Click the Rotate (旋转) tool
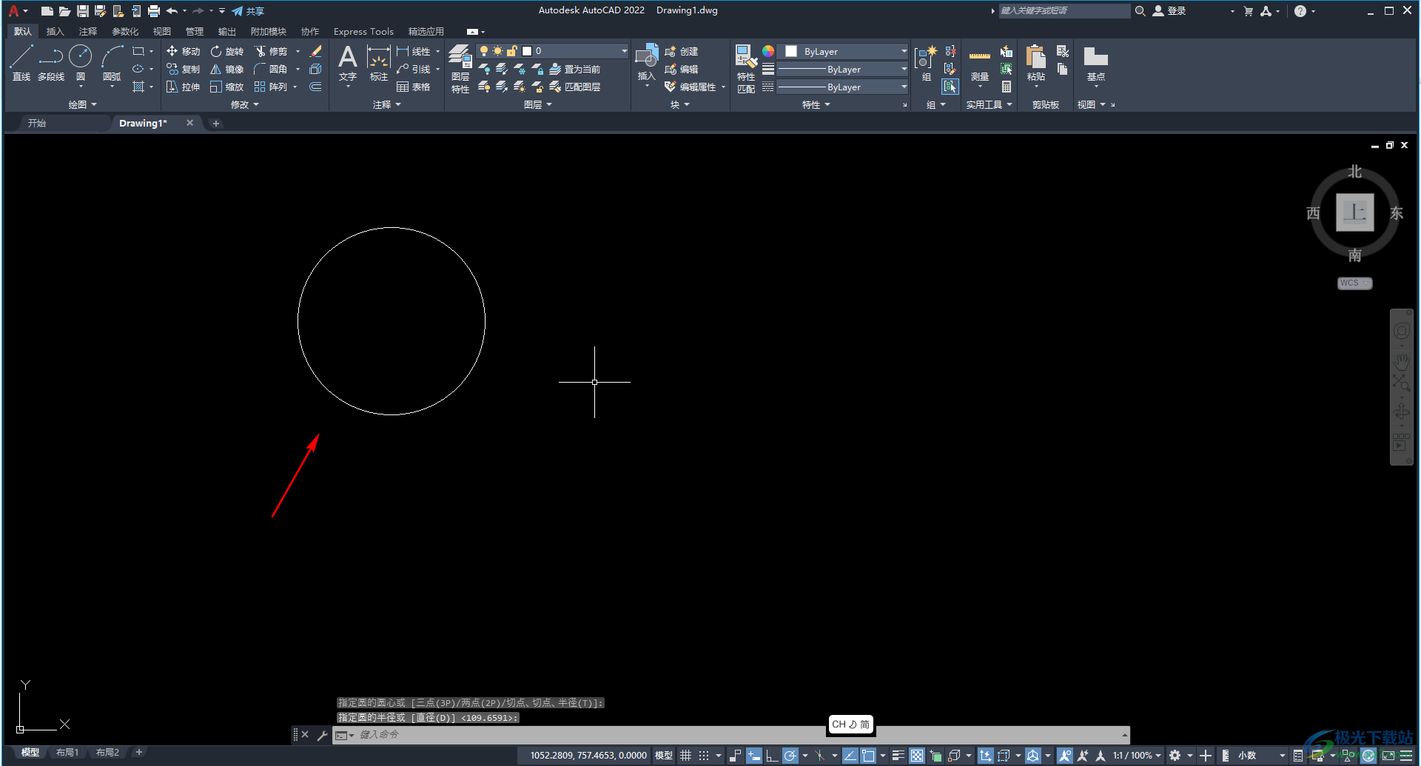The width and height of the screenshot is (1421, 766). click(226, 51)
